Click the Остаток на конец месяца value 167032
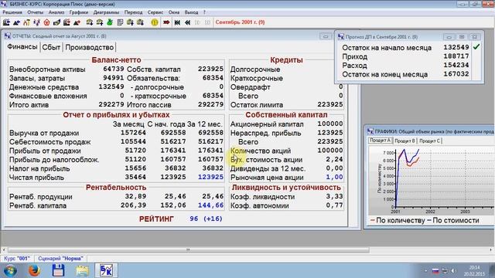Image resolution: width=495 pixels, height=278 pixels. 456,74
